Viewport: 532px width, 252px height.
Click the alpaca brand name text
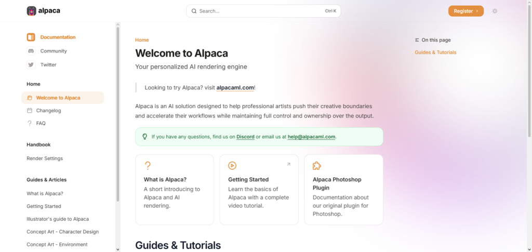[49, 10]
